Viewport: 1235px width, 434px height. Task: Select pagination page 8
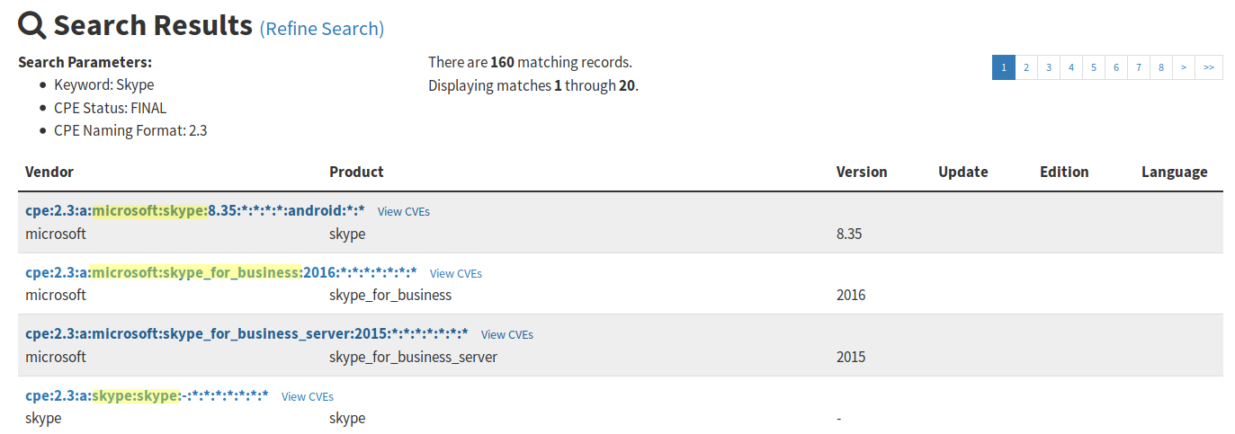[1161, 67]
